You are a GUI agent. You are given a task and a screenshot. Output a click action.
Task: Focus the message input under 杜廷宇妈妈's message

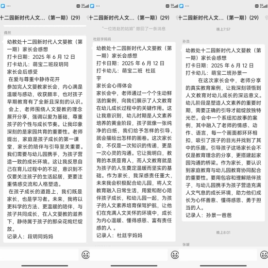[x=129, y=255]
